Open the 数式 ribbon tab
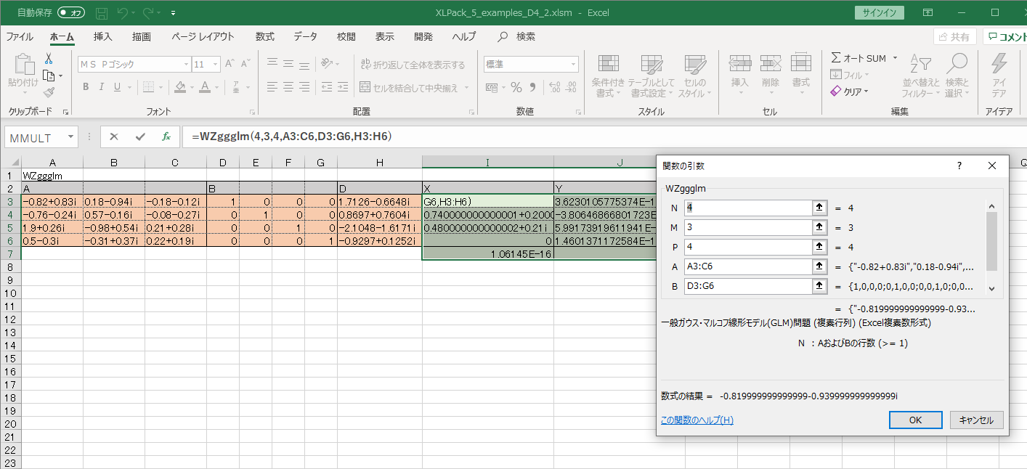 pos(264,36)
